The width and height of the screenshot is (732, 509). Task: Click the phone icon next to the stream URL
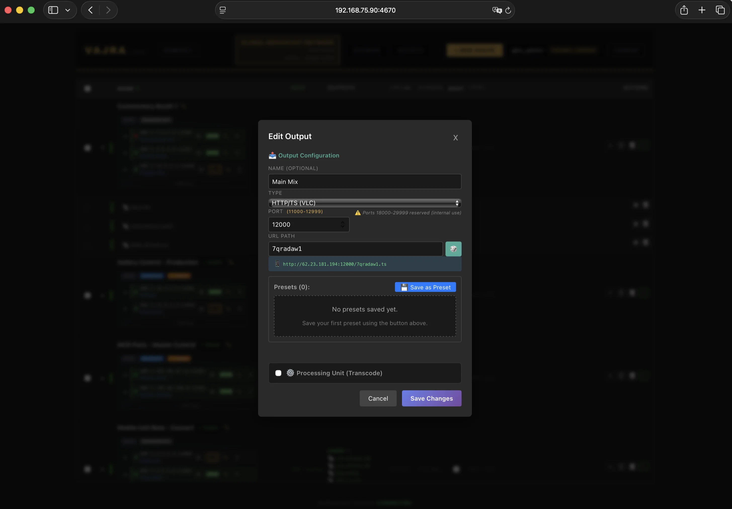pos(277,264)
